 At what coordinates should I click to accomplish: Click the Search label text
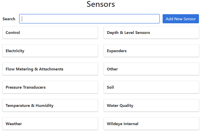coord(9,19)
